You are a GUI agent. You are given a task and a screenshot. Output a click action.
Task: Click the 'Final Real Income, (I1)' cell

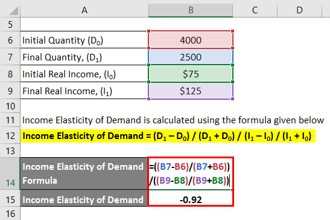84,91
